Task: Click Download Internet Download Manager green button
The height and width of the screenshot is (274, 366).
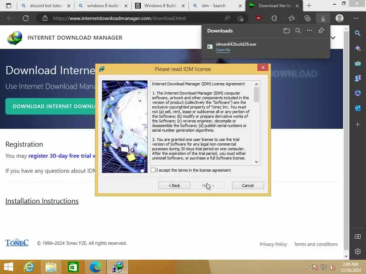Action: tap(50, 106)
